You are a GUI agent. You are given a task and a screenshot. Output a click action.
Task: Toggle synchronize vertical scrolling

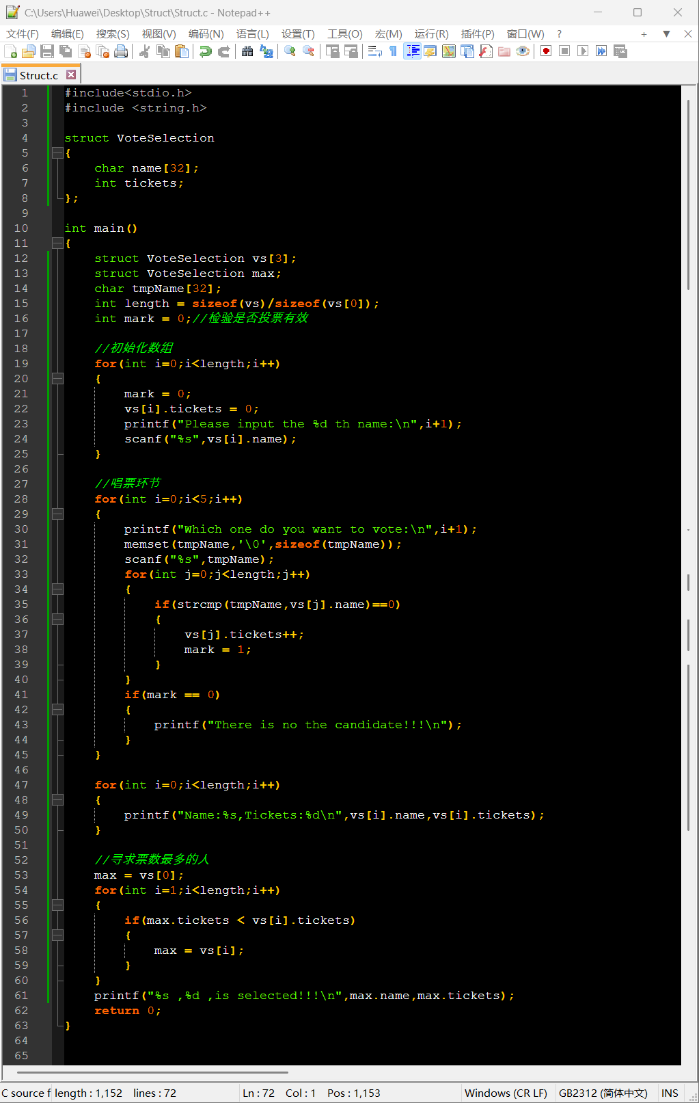pos(333,51)
